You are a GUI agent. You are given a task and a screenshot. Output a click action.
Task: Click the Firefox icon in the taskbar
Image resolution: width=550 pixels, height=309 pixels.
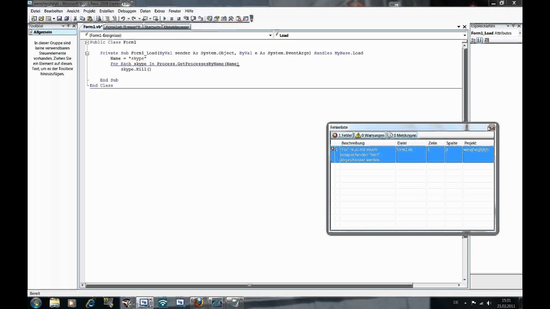[198, 302]
